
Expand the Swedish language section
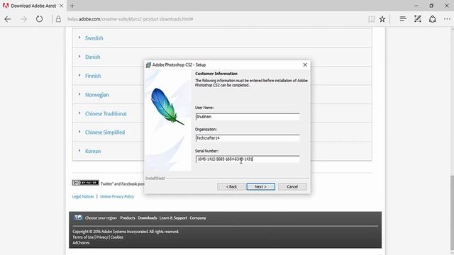coord(94,38)
